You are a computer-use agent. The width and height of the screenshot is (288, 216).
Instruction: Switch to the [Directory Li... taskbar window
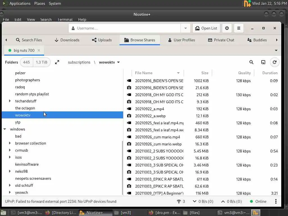coord(61,213)
